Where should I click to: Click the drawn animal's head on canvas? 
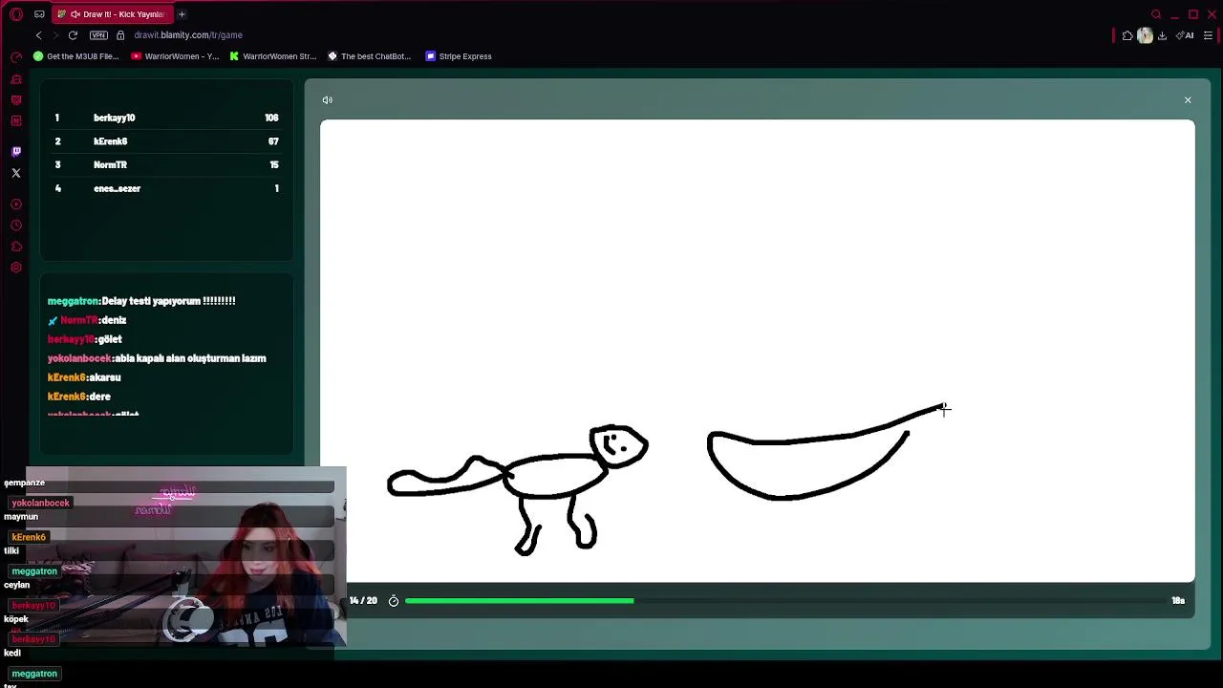(619, 446)
